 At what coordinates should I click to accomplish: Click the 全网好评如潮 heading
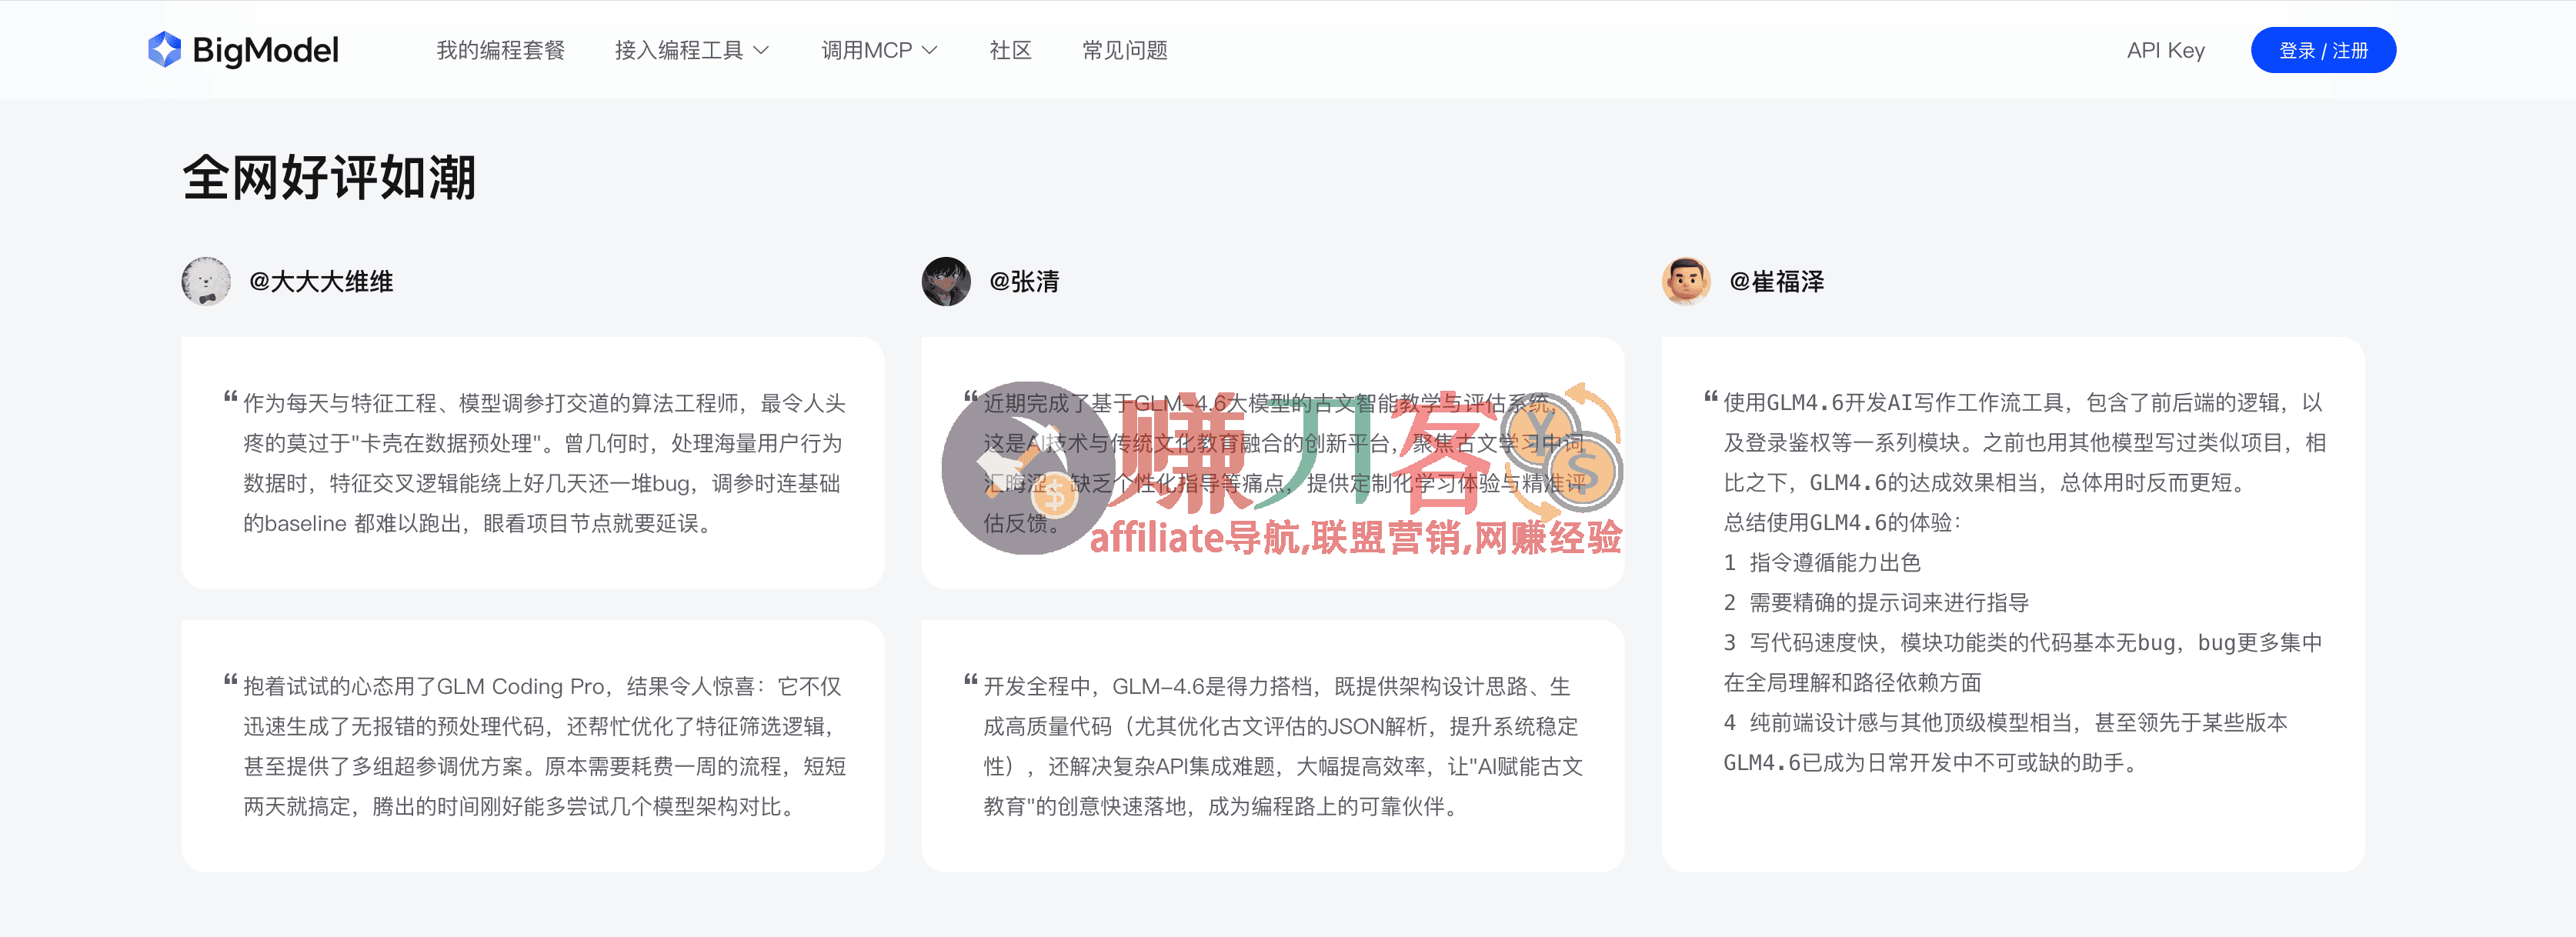330,180
